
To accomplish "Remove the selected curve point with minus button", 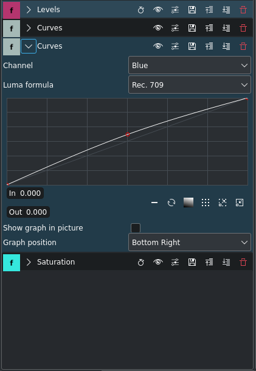I will [154, 203].
